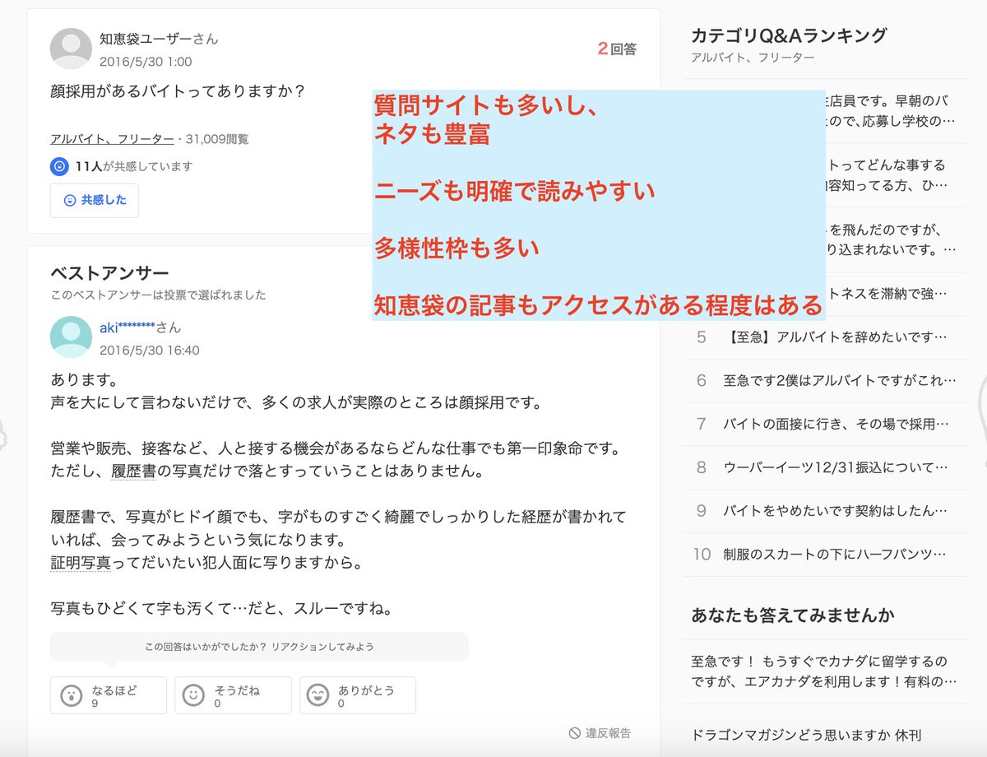Open ranking item 7 バイトの面接に行き
The width and height of the screenshot is (987, 757).
[x=825, y=424]
